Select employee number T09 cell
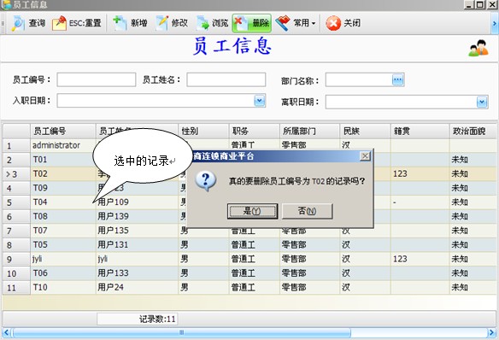 pos(62,188)
